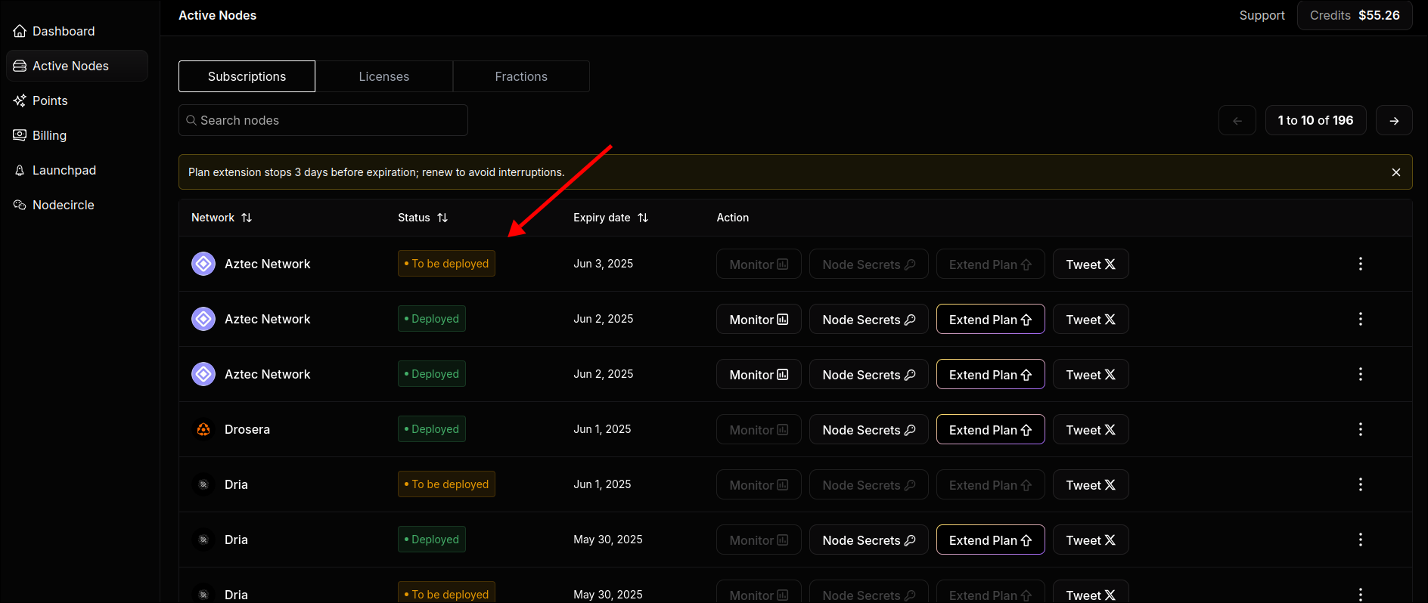Focus the Search nodes field

coord(323,120)
